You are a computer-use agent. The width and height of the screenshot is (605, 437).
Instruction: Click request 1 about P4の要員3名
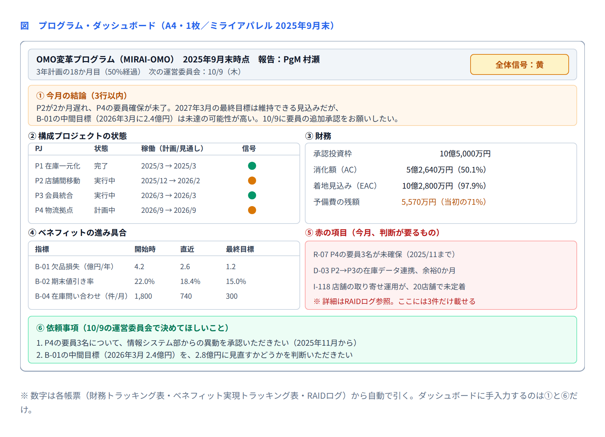click(197, 343)
